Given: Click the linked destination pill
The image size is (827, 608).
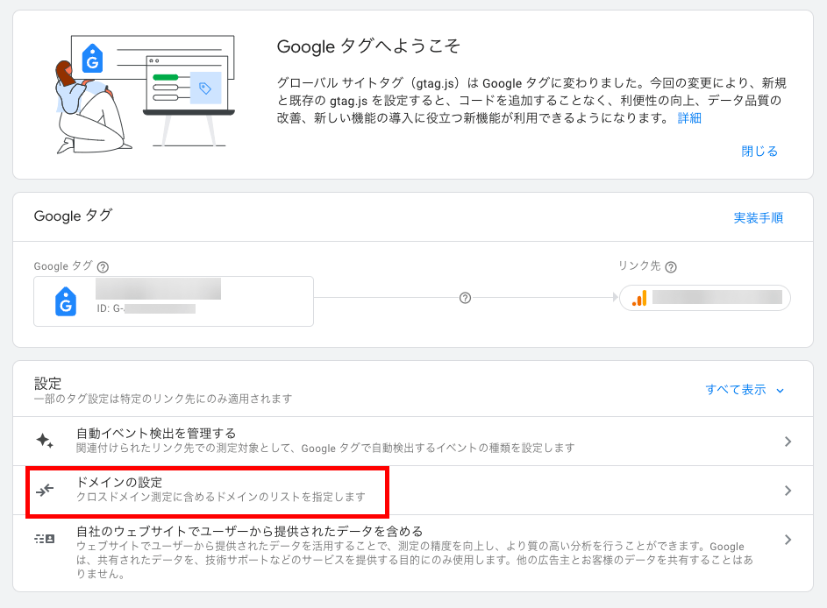Looking at the screenshot, I should click(x=704, y=298).
